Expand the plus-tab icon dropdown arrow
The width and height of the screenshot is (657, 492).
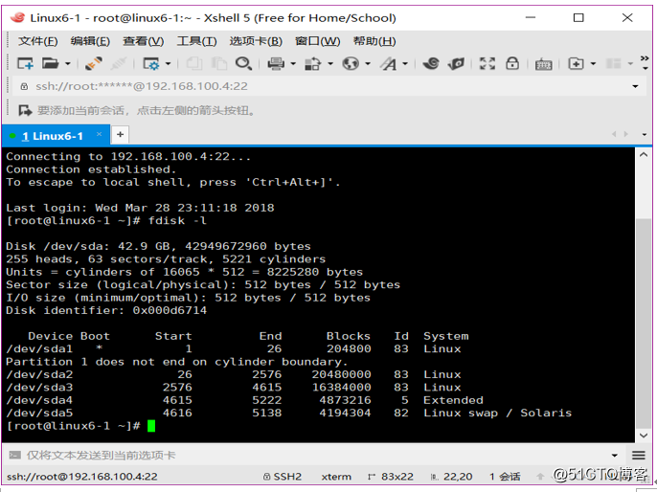click(593, 64)
